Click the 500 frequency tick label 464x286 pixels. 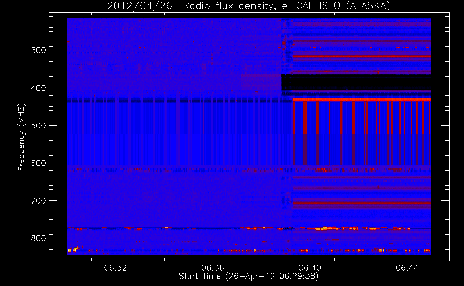tap(38, 126)
